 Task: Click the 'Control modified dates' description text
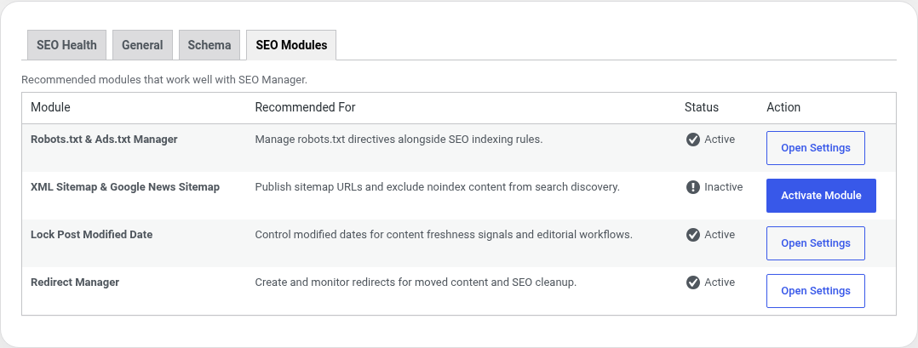click(444, 235)
